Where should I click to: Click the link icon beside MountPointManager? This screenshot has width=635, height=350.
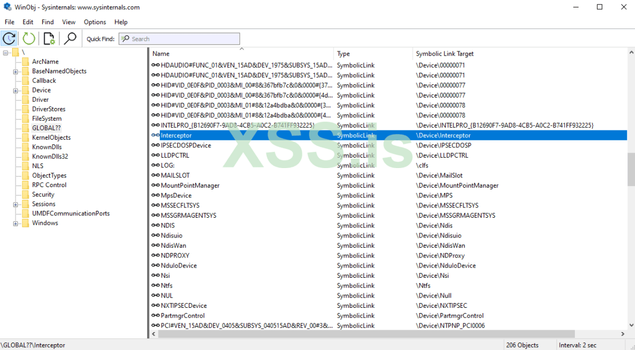(x=155, y=185)
